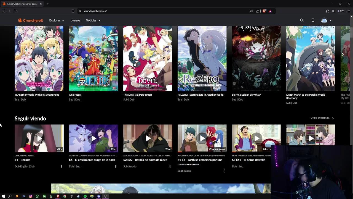353x199 pixels.
Task: Toggle the Brave VPN control
Action: pos(342,11)
